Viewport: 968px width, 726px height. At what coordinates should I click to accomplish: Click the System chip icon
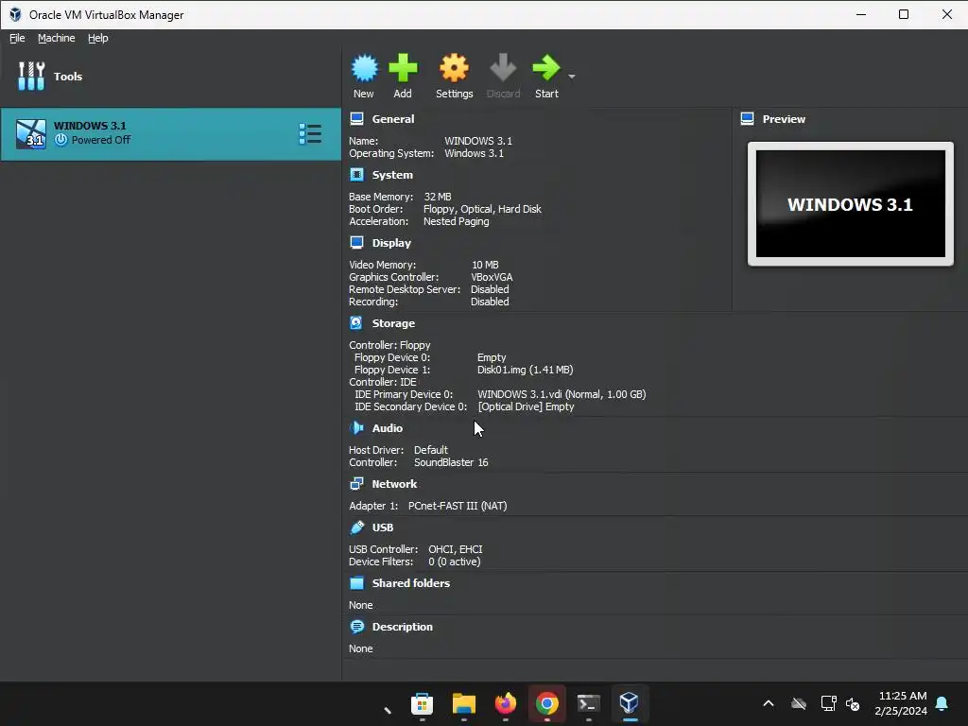[x=356, y=175]
